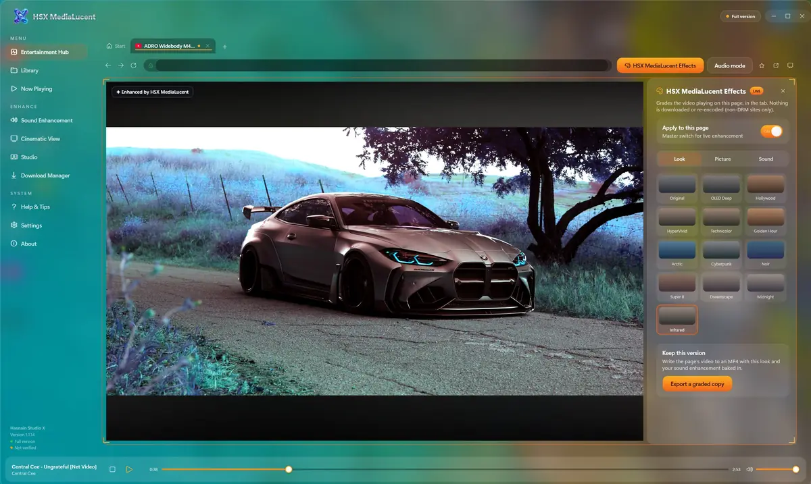The height and width of the screenshot is (484, 811).
Task: Select the Super 8 look
Action: pyautogui.click(x=677, y=286)
